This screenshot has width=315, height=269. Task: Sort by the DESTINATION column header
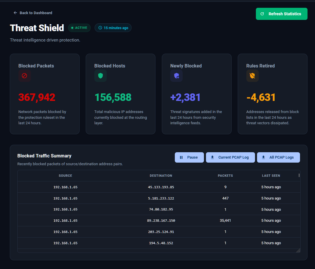[161, 176]
